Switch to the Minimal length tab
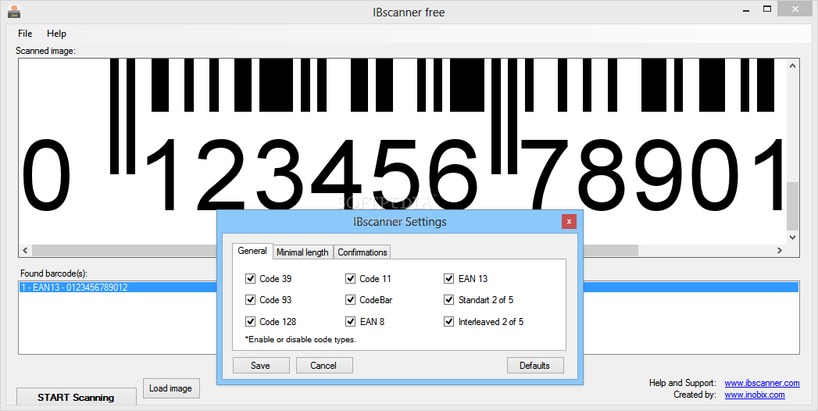The height and width of the screenshot is (411, 818). point(302,252)
